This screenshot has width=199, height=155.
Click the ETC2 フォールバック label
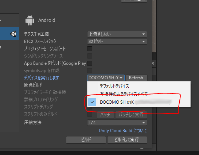click(x=40, y=41)
